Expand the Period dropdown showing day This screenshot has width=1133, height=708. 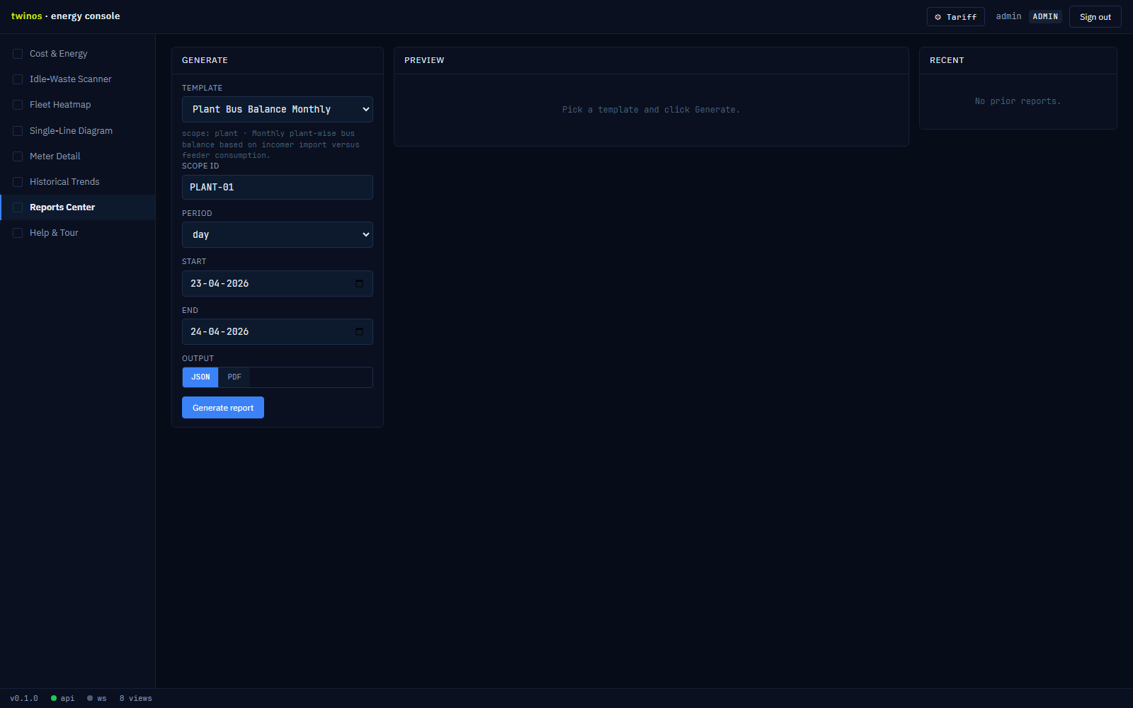pos(278,234)
